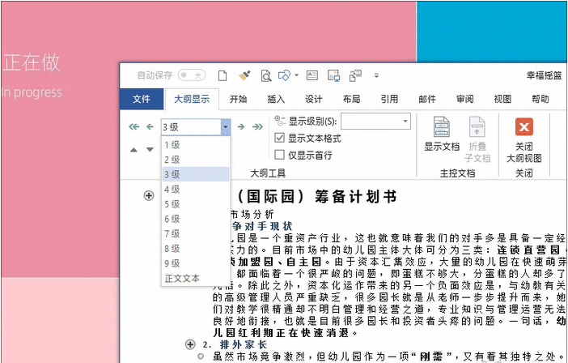This screenshot has width=568, height=363.
Task: Switch to the 布局 tab
Action: point(351,99)
